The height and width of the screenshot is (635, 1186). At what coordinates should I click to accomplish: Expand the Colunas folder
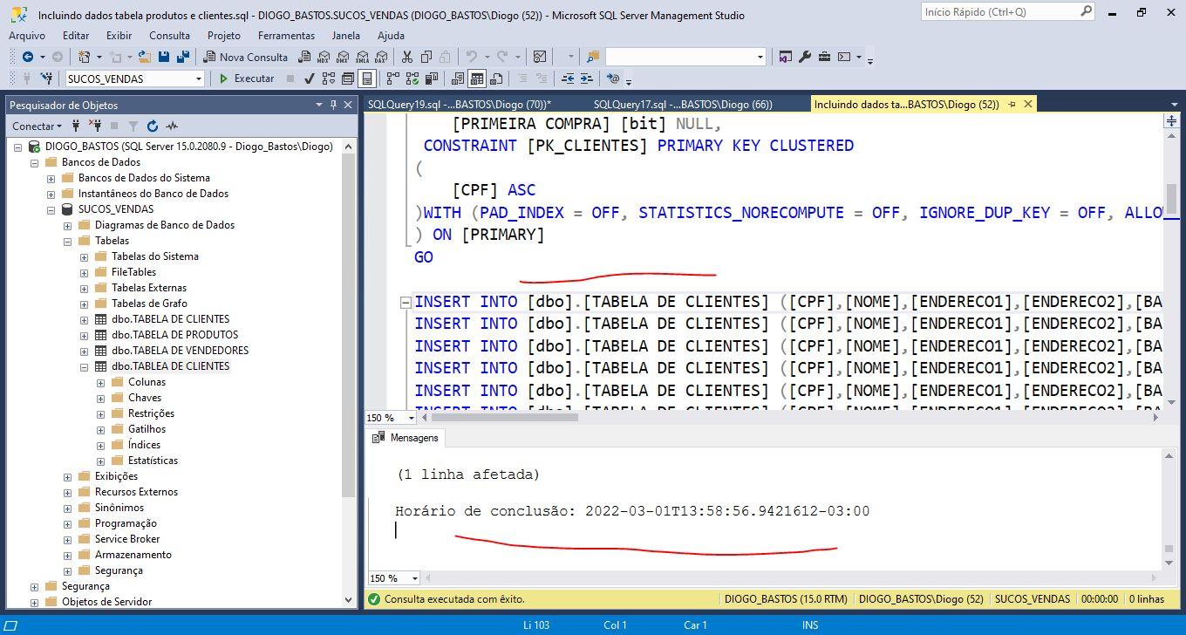[101, 382]
